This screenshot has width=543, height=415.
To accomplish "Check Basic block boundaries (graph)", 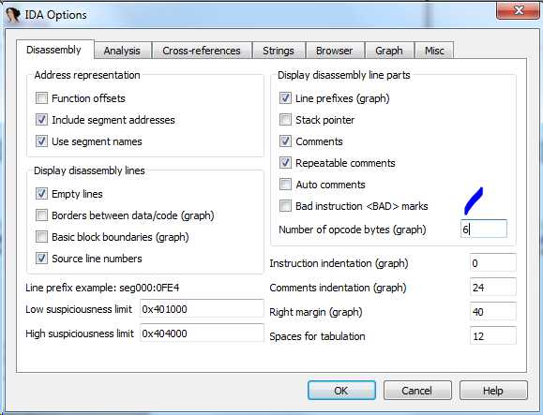I will coord(41,237).
